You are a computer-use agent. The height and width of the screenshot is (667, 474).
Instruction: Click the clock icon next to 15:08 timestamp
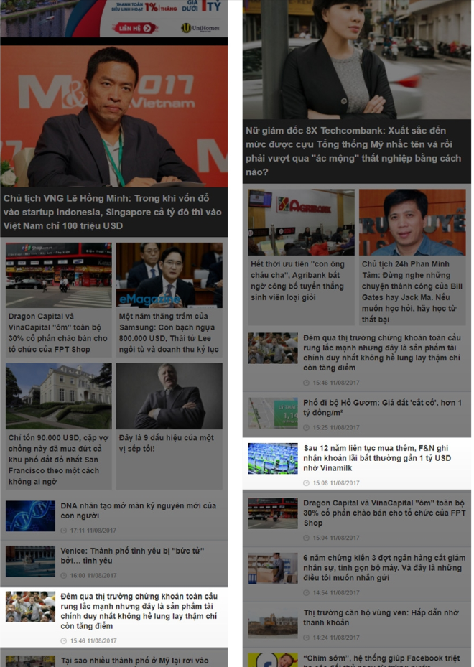coord(307,483)
